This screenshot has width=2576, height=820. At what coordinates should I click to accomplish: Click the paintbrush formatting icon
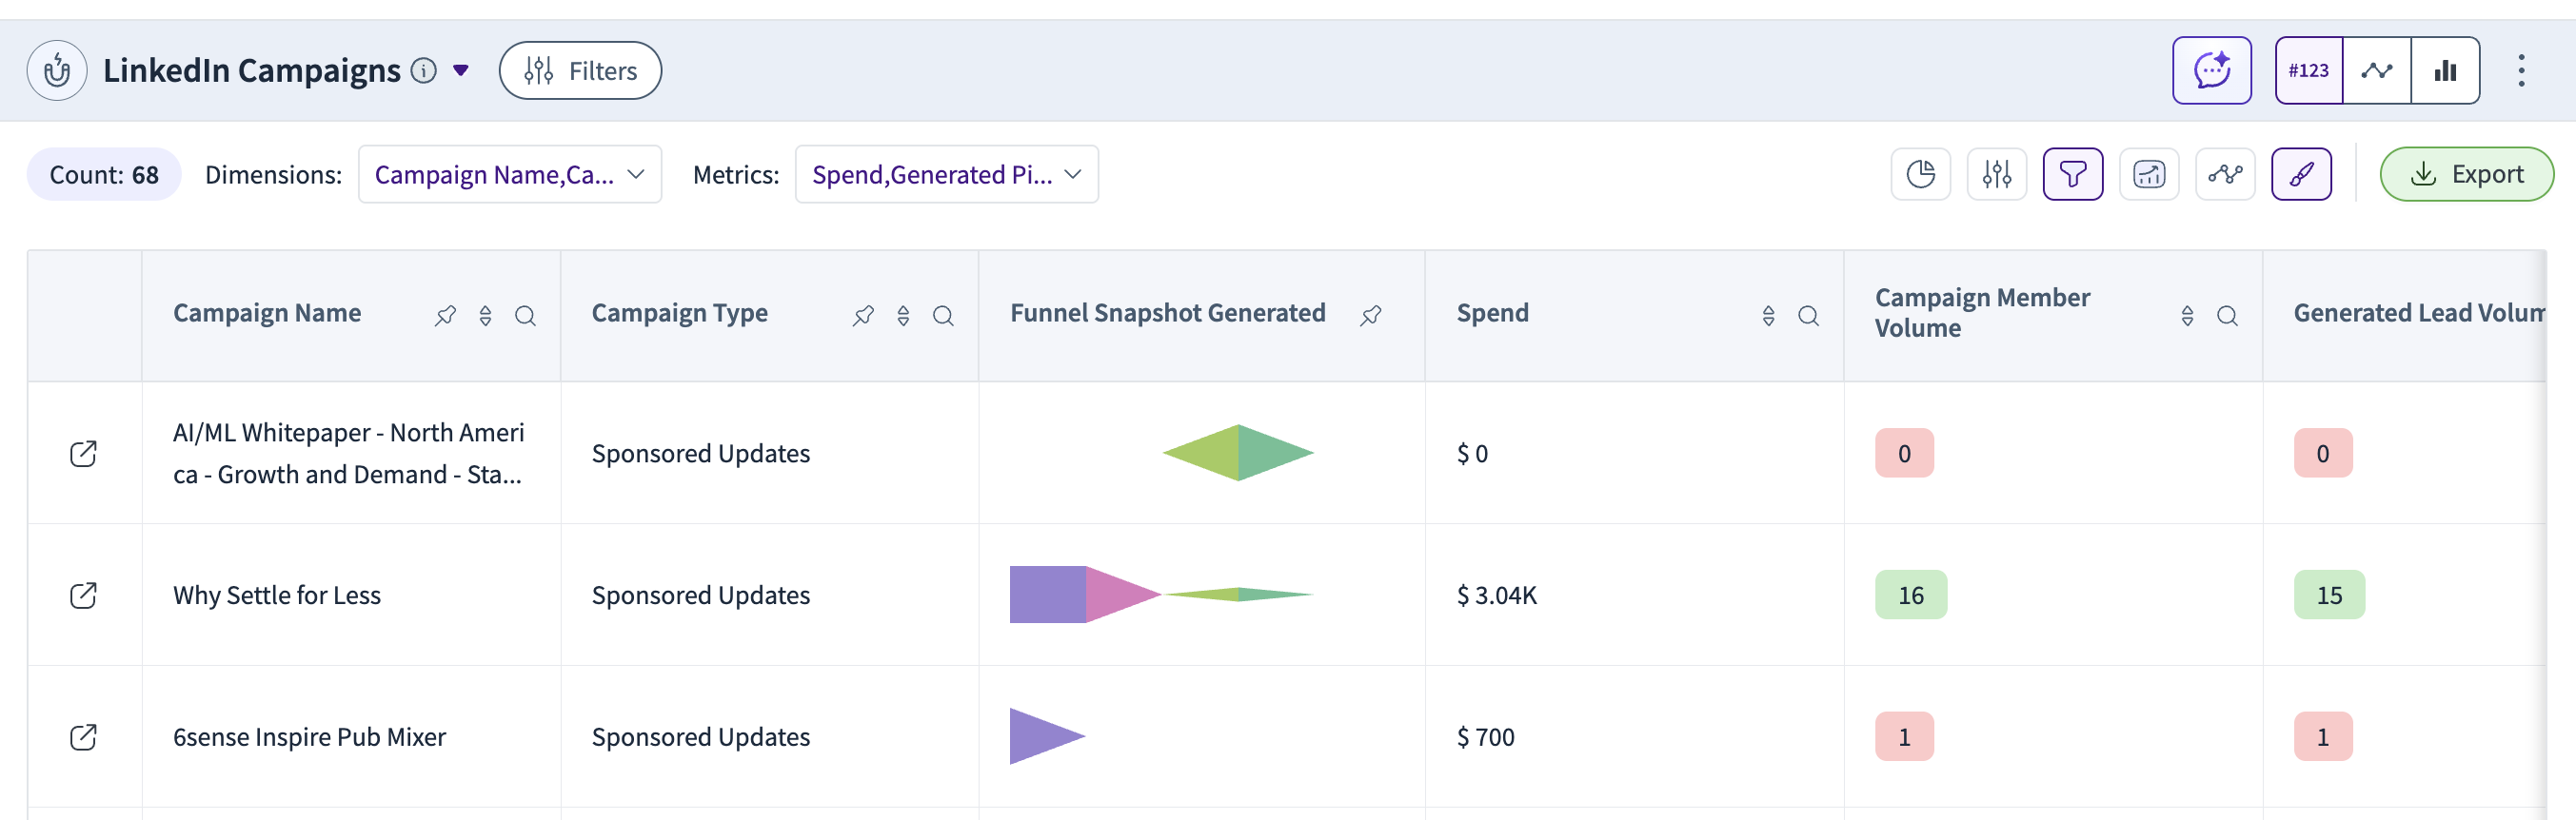coord(2301,174)
